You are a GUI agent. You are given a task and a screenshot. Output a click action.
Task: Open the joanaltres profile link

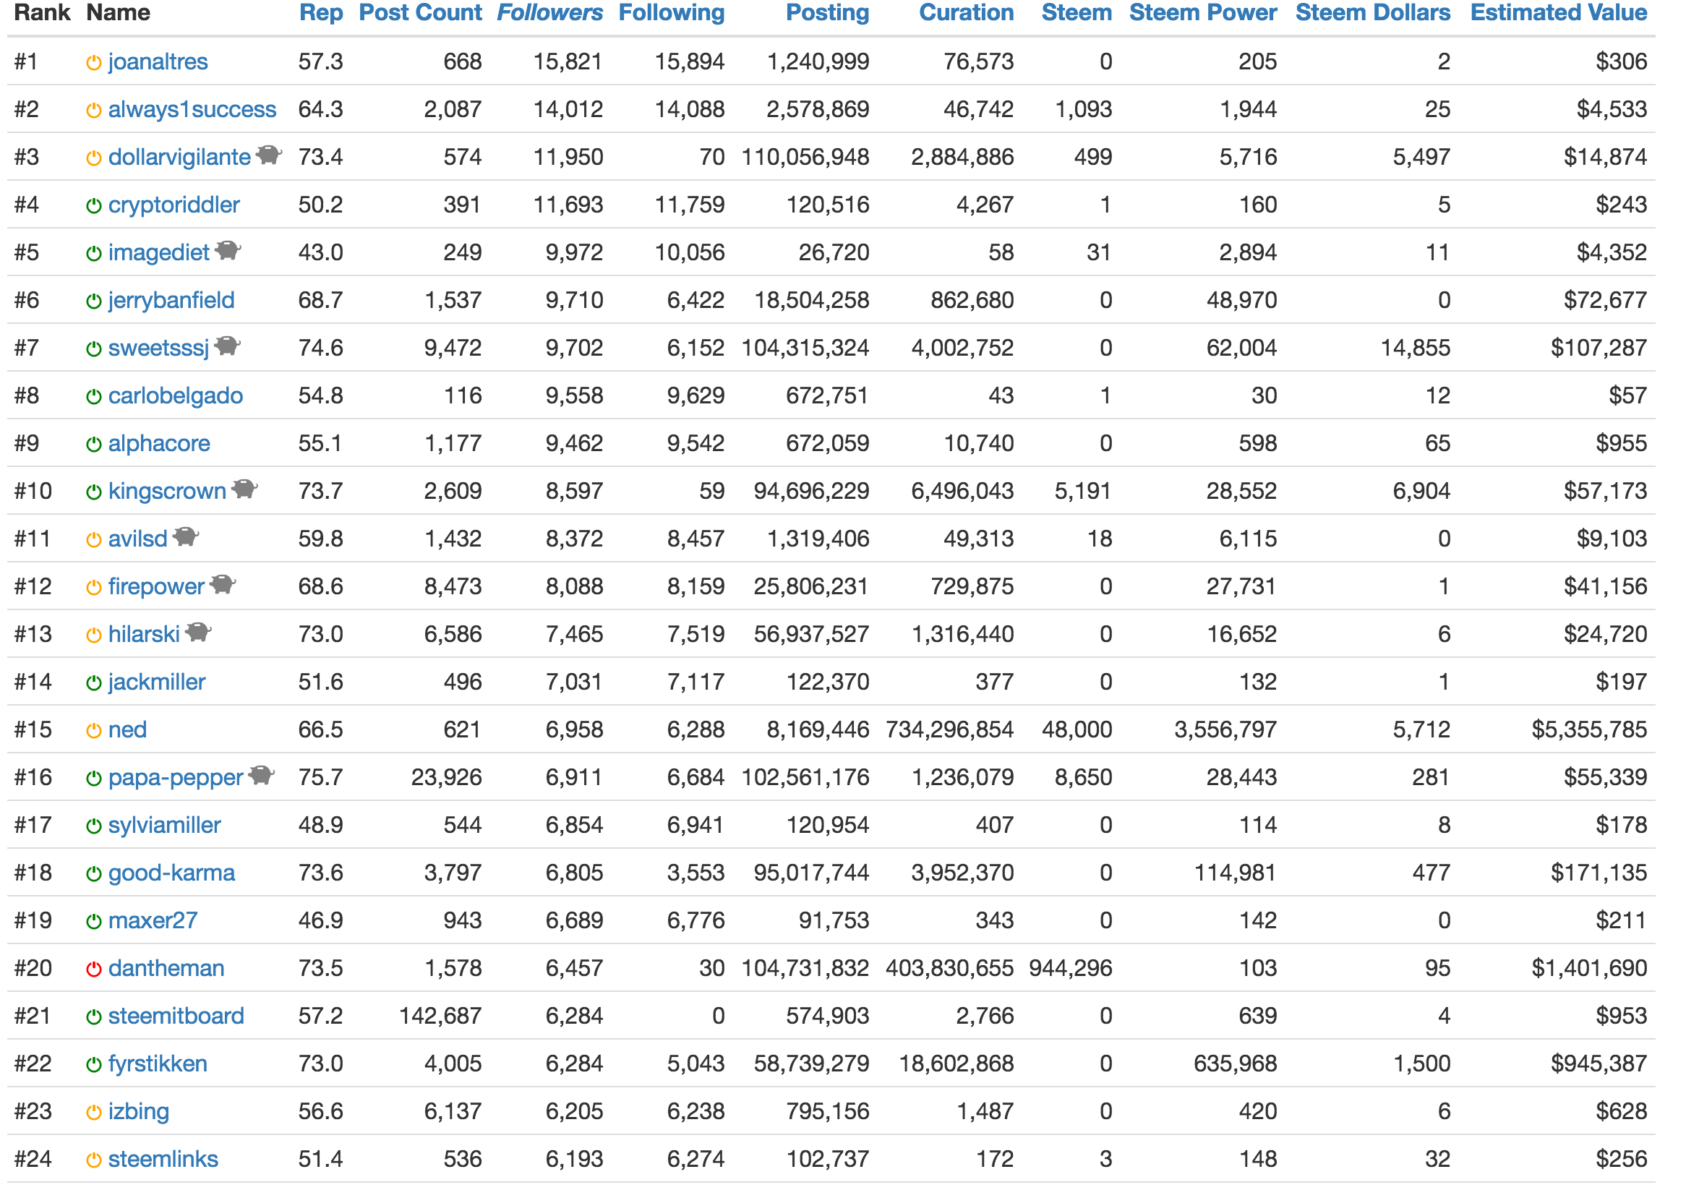point(158,62)
